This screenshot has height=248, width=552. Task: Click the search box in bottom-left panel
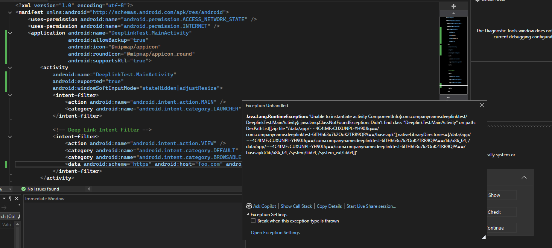[8, 216]
